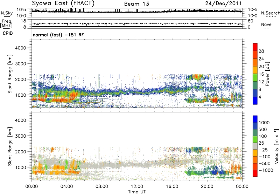280x194 pixels.
Task: Click the gray segment of velocity colorbar
Action: 255,146
